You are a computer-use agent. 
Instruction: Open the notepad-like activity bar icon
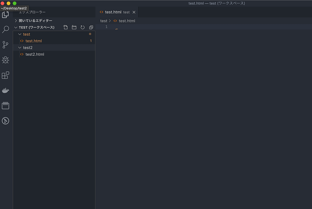[5, 105]
